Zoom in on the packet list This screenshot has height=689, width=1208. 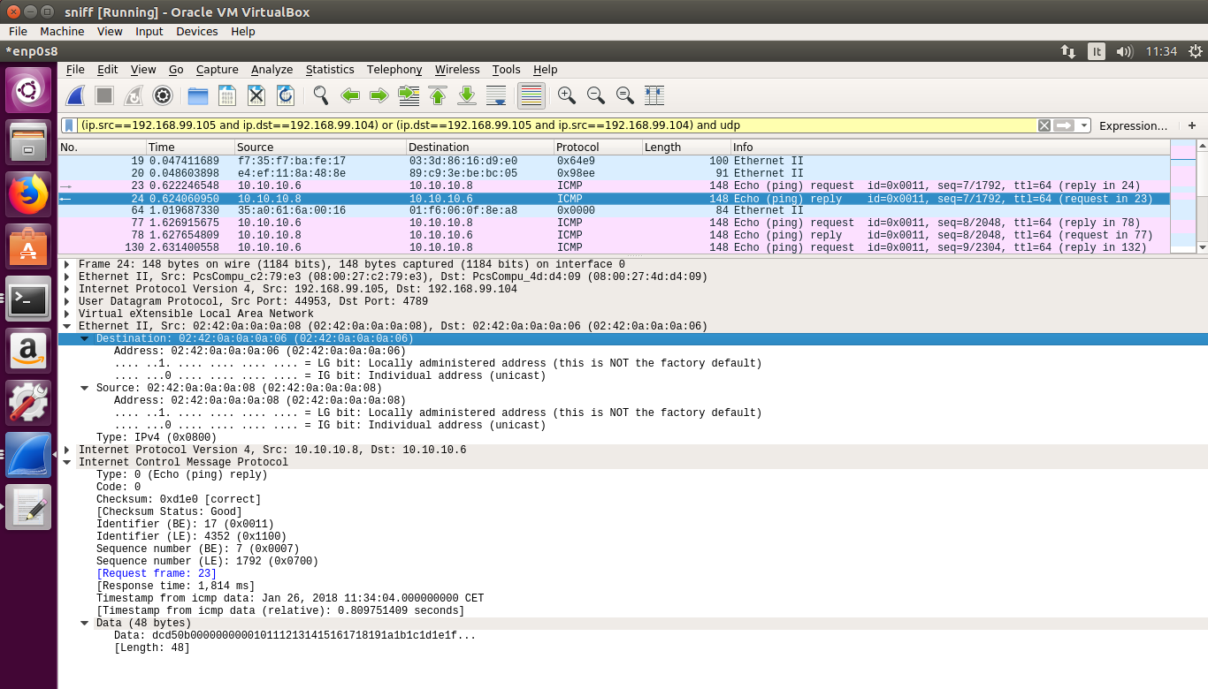pyautogui.click(x=567, y=95)
